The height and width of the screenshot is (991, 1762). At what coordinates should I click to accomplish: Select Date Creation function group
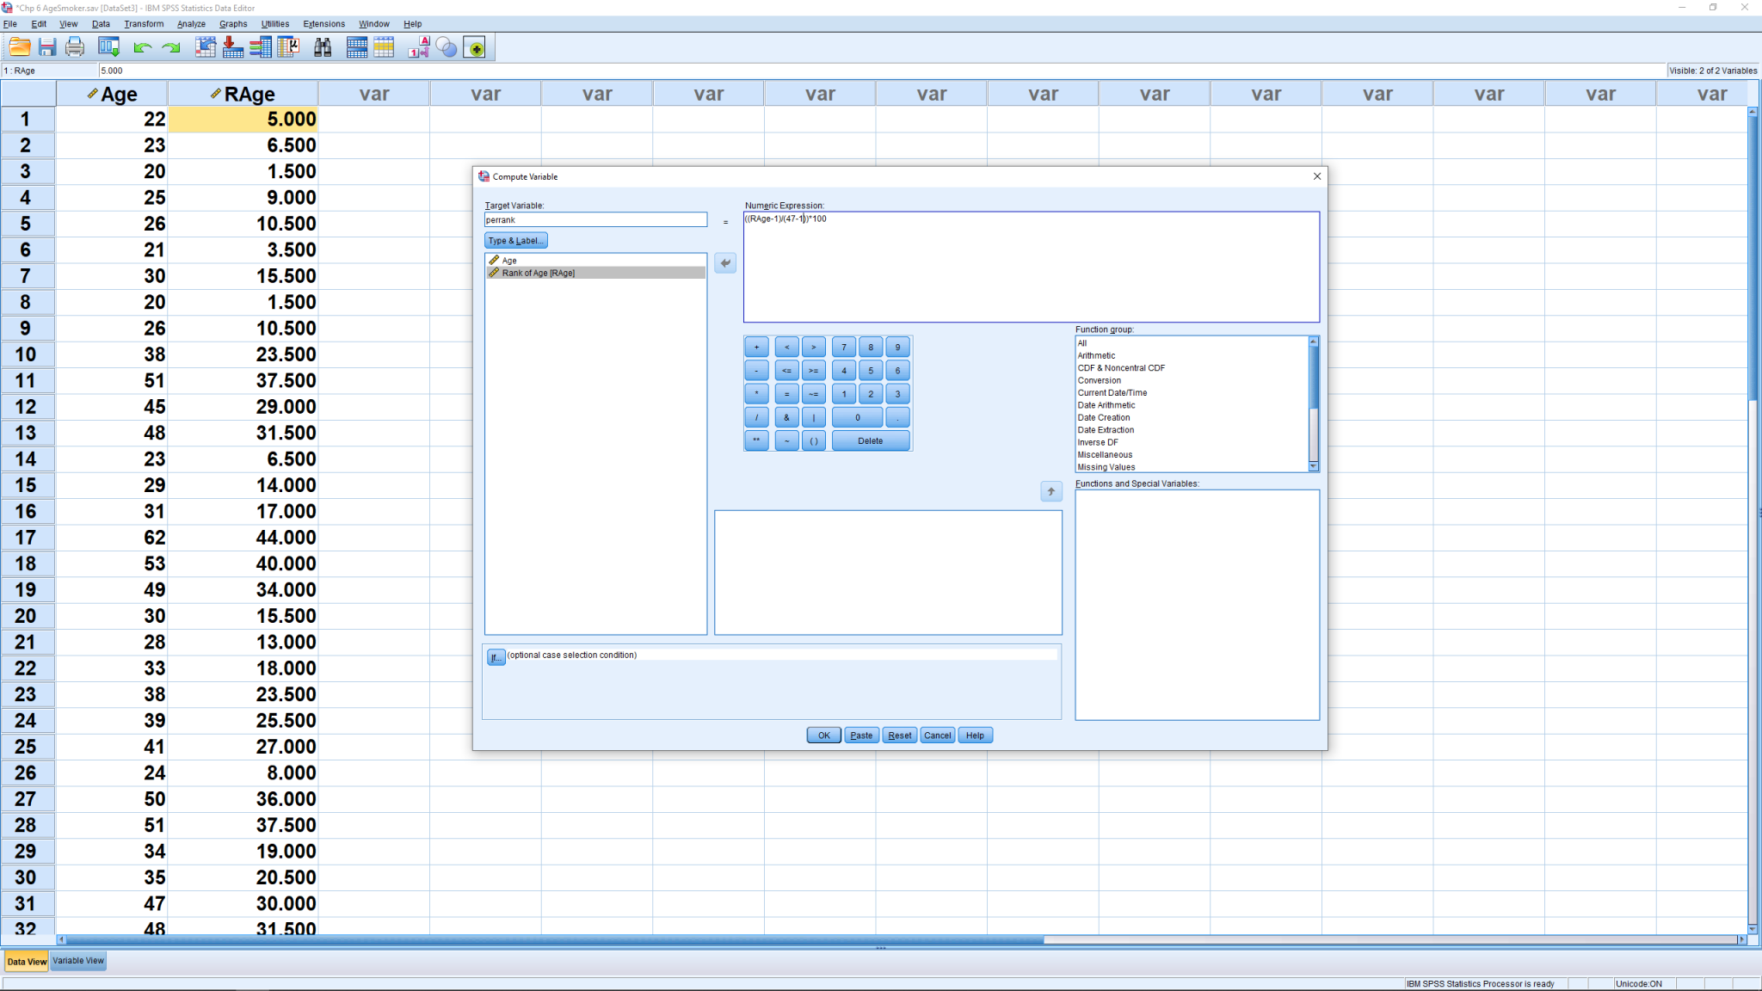click(x=1104, y=417)
